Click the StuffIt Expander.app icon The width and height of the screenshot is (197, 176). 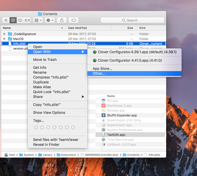[x=104, y=115]
